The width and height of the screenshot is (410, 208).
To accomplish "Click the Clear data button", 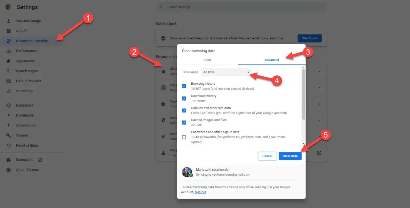I will pos(290,156).
